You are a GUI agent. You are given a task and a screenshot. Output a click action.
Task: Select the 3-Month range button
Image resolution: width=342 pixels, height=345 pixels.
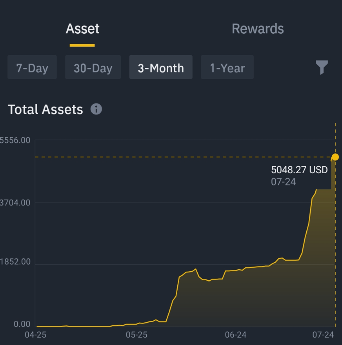tap(161, 68)
